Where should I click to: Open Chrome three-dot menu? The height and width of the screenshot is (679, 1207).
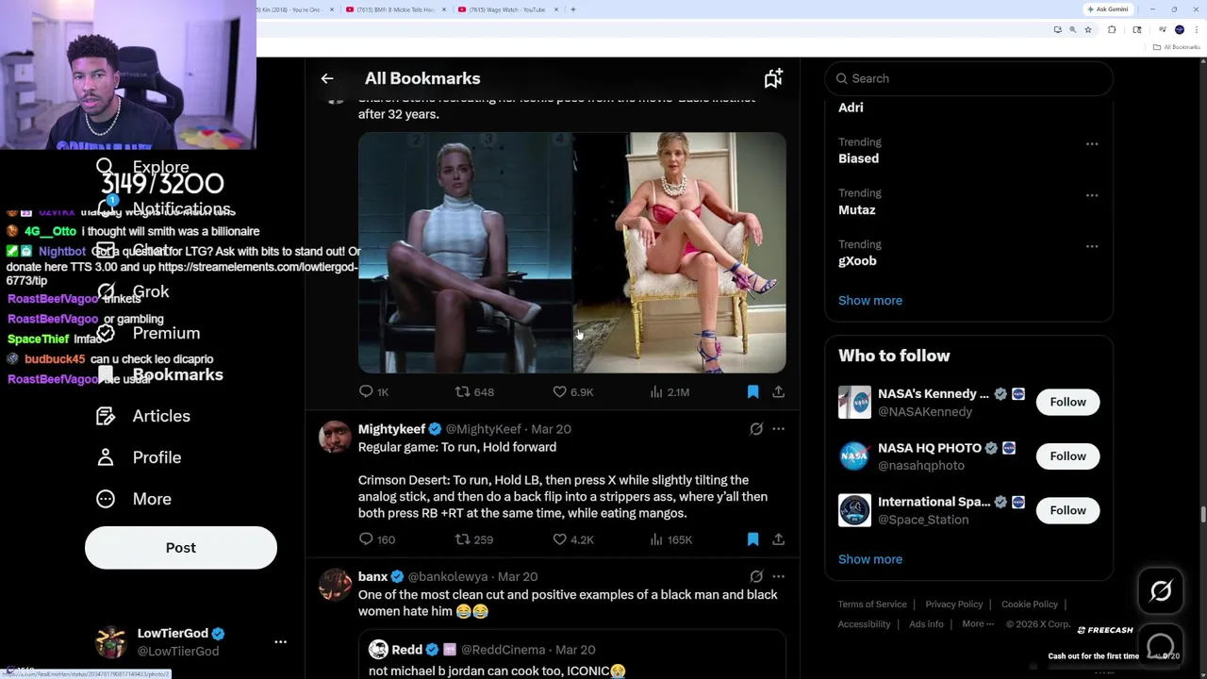coord(1197,30)
